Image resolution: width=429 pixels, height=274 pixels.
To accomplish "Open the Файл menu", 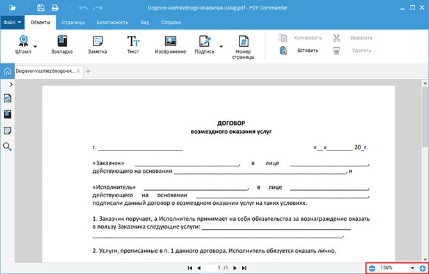I will tap(12, 22).
